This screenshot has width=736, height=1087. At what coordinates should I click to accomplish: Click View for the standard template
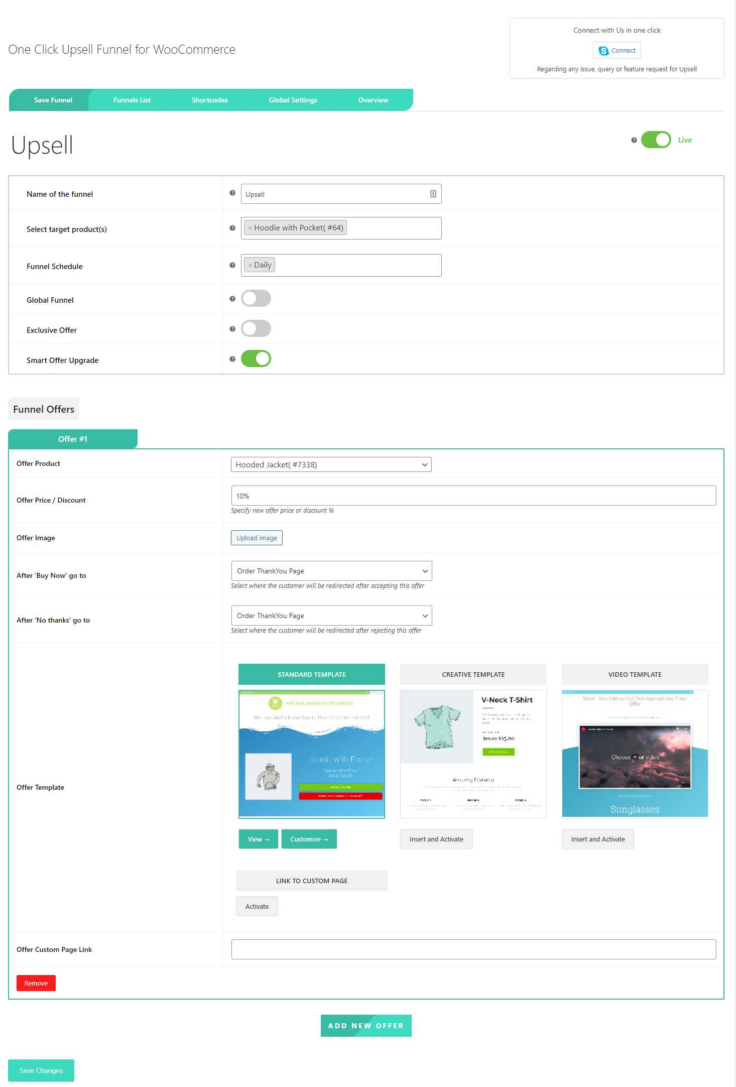tap(258, 839)
